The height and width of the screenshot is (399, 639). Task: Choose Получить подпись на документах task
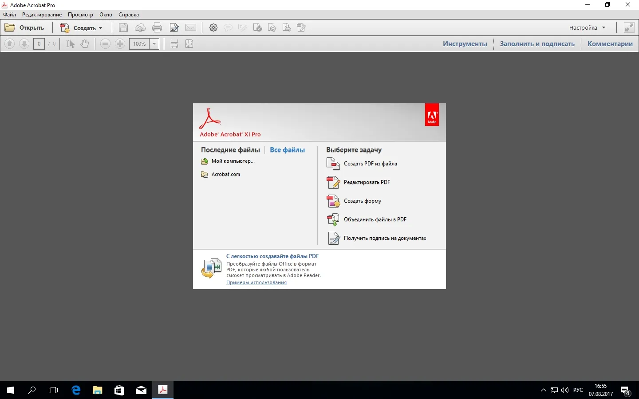376,238
